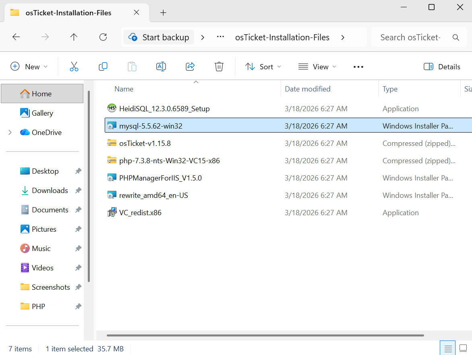The height and width of the screenshot is (355, 472).
Task: Open Gallery in the navigation pane
Action: coord(42,113)
